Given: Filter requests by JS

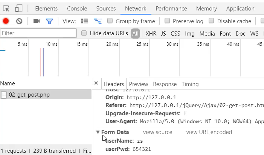Looking at the screenshot, I should (163, 33).
